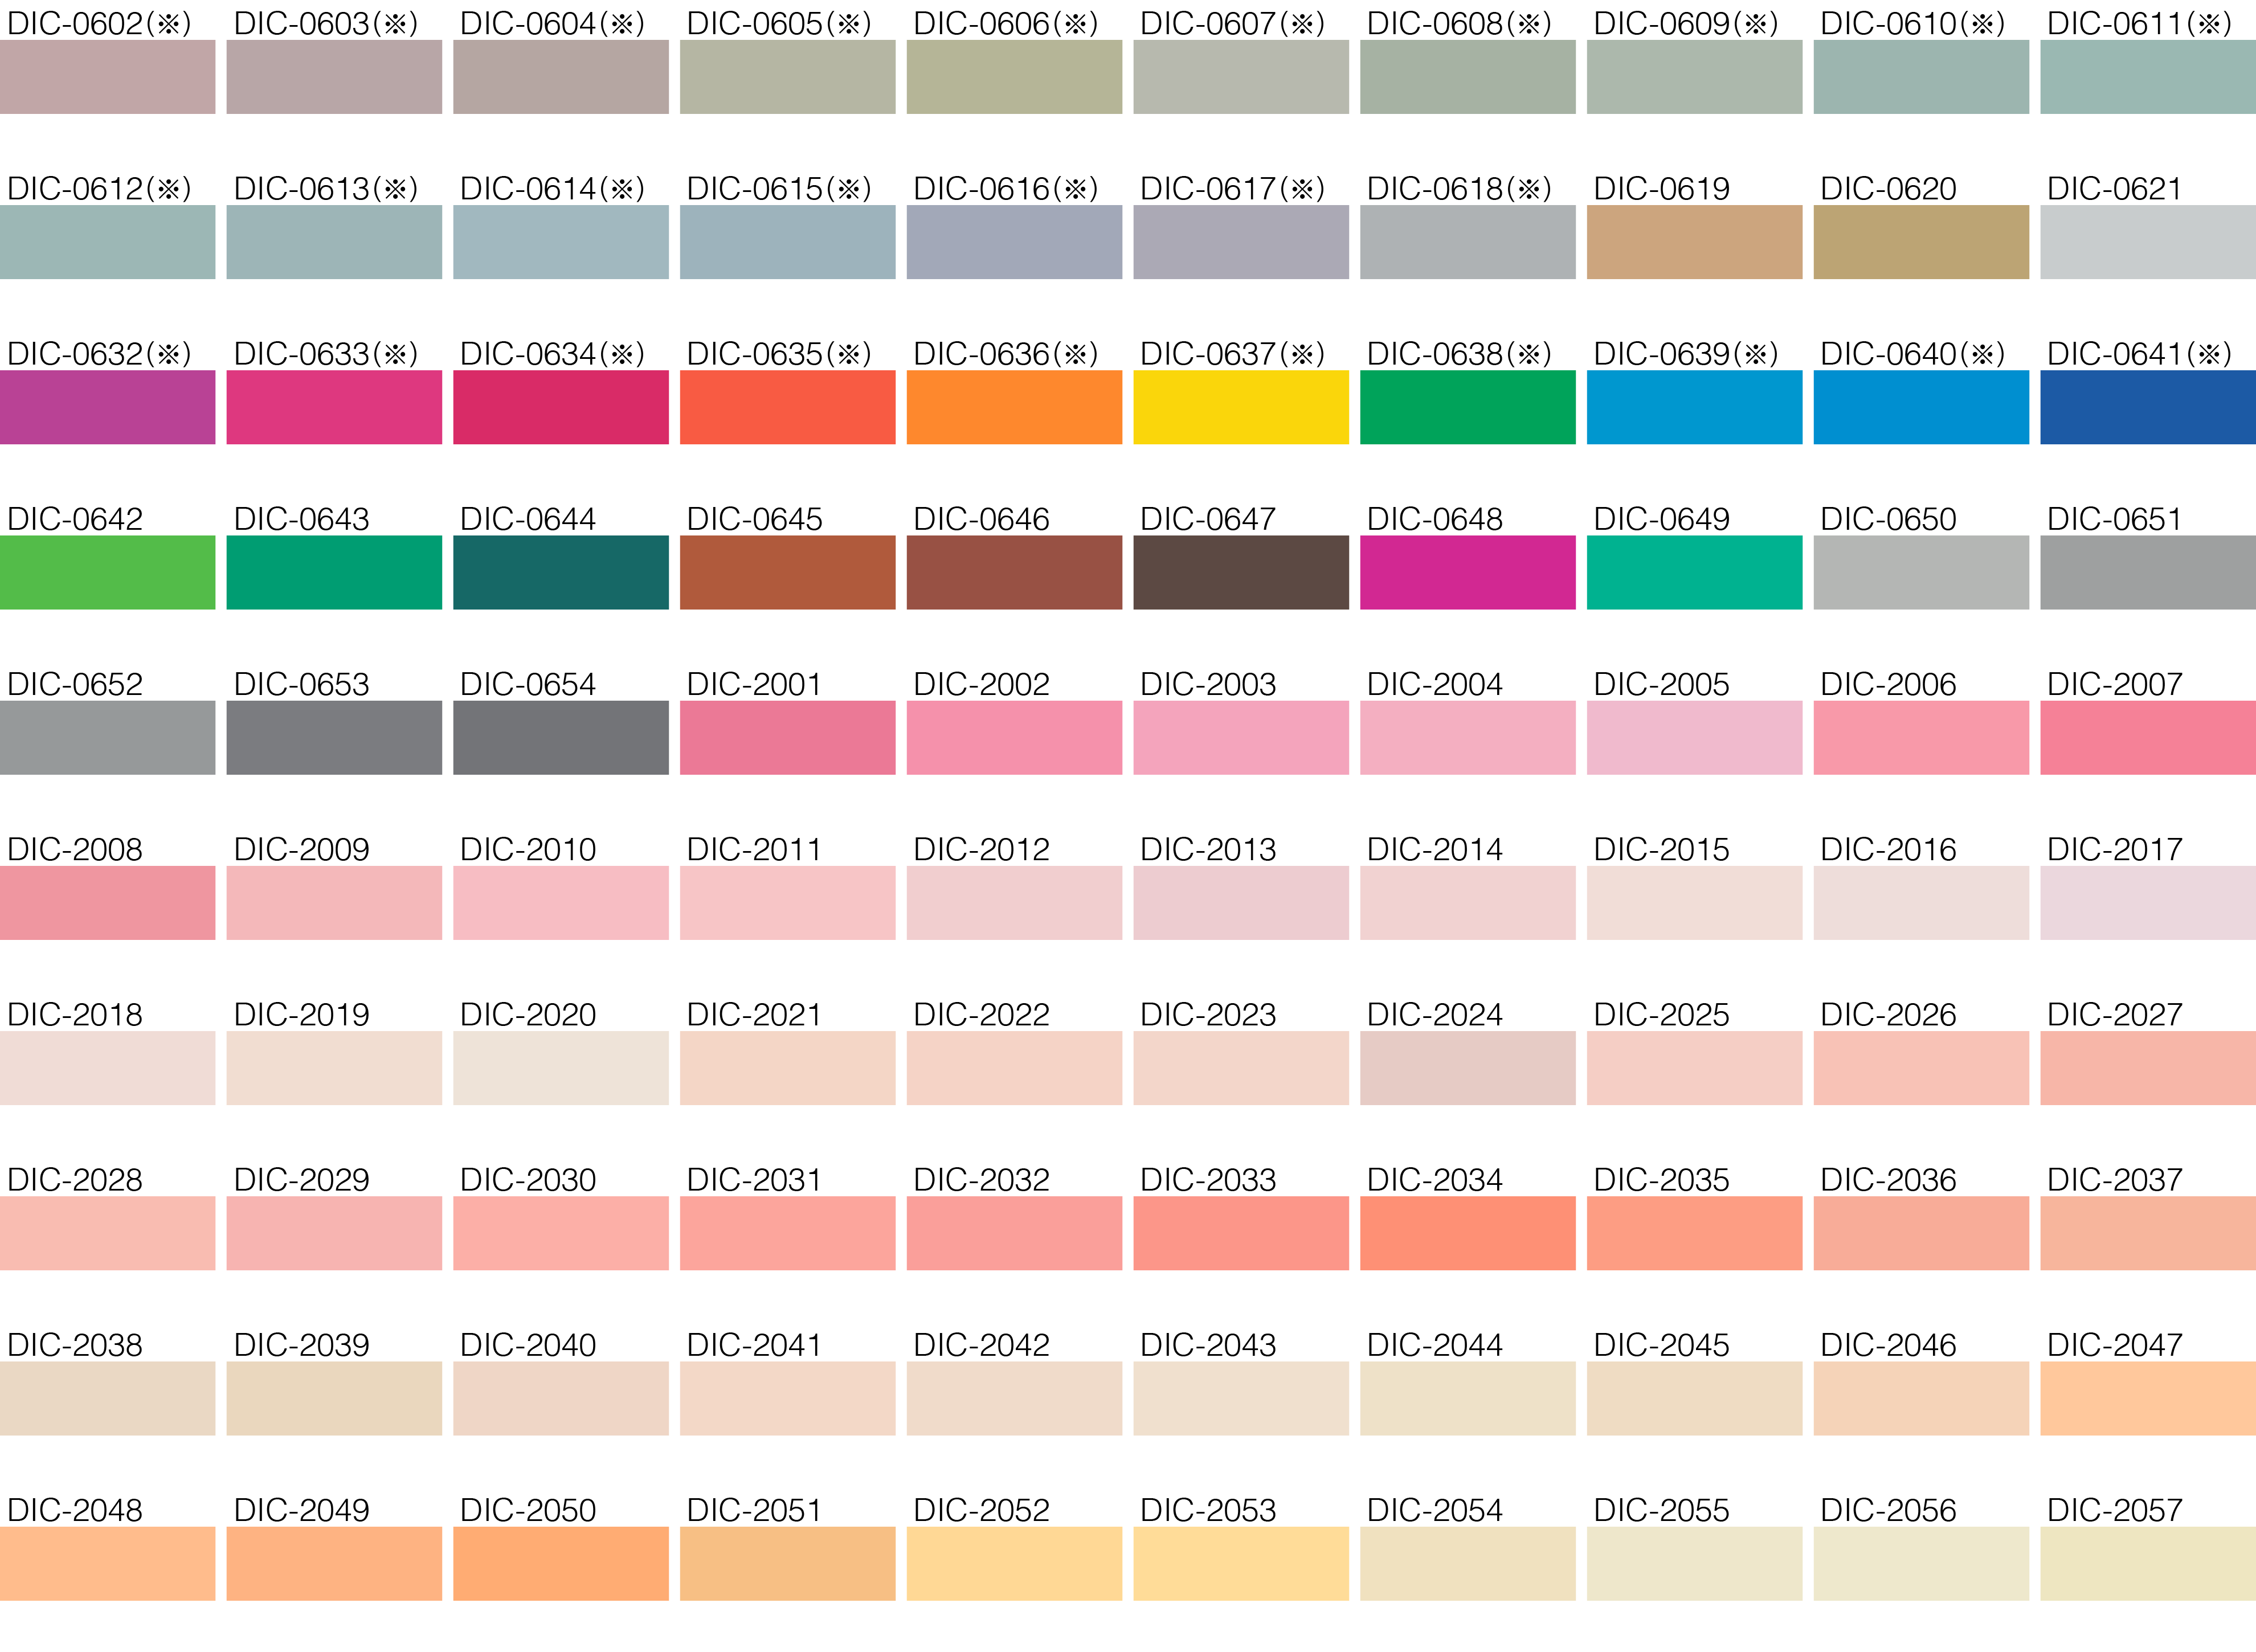Pick the DIC-2034 coral swatch
2256x1652 pixels.
[1467, 1233]
